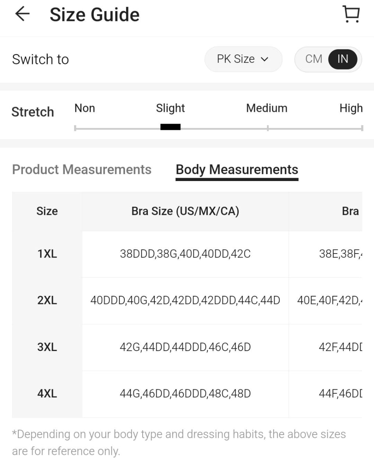374x471 pixels.
Task: Select the Body Measurements tab
Action: tap(237, 169)
